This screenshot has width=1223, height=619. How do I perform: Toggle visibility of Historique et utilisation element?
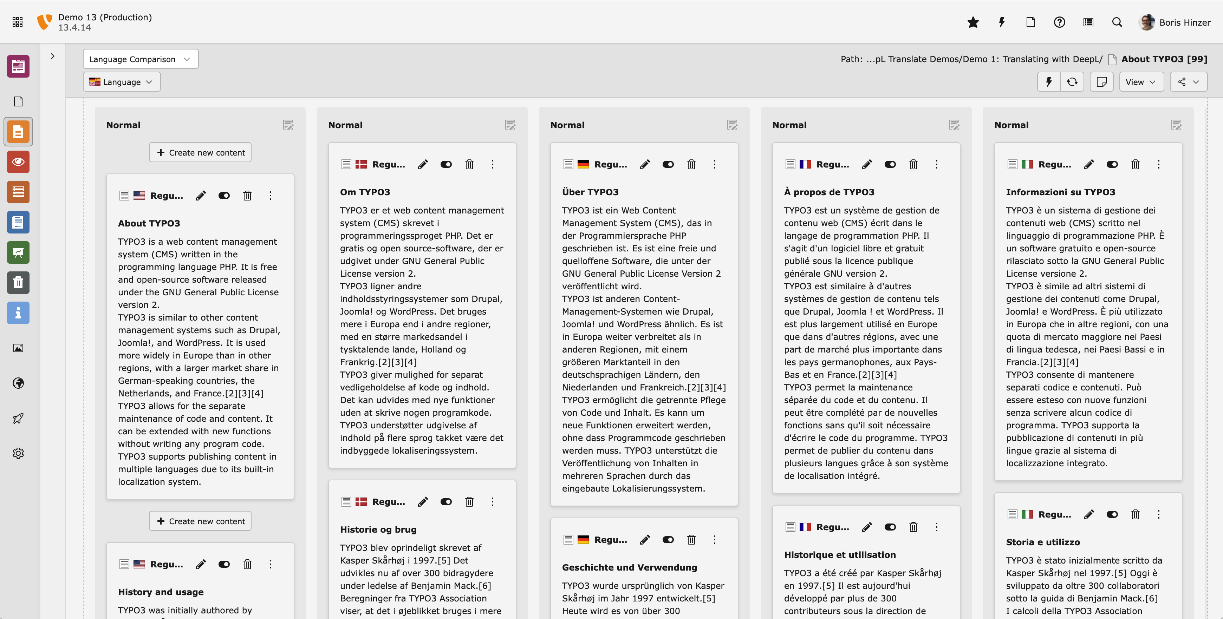[x=890, y=527]
